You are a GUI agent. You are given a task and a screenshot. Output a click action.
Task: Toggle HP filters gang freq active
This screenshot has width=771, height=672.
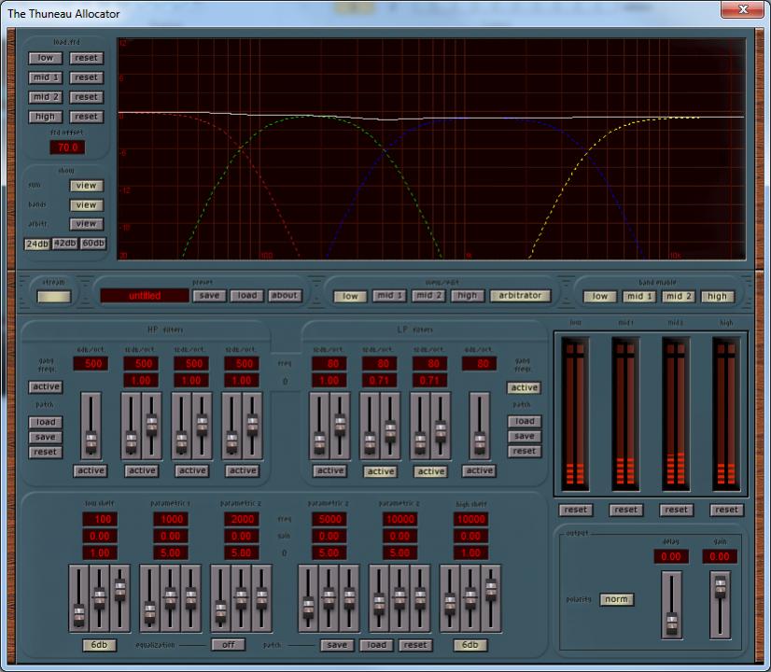pyautogui.click(x=46, y=387)
